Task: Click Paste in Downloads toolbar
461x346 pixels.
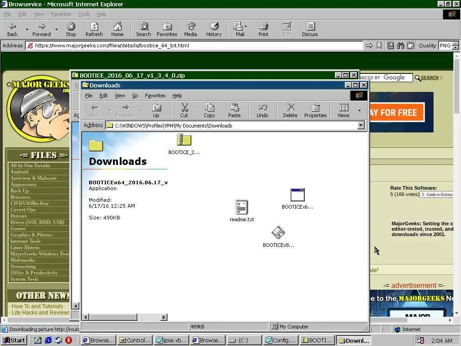Action: click(x=234, y=111)
